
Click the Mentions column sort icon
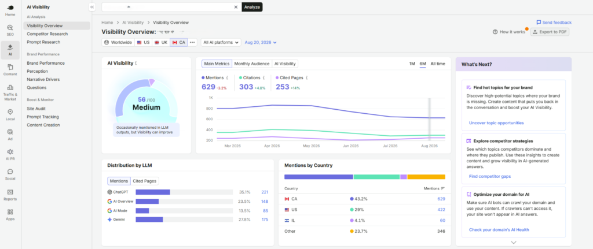pyautogui.click(x=443, y=188)
